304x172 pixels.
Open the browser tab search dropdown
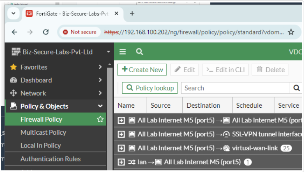[13, 14]
